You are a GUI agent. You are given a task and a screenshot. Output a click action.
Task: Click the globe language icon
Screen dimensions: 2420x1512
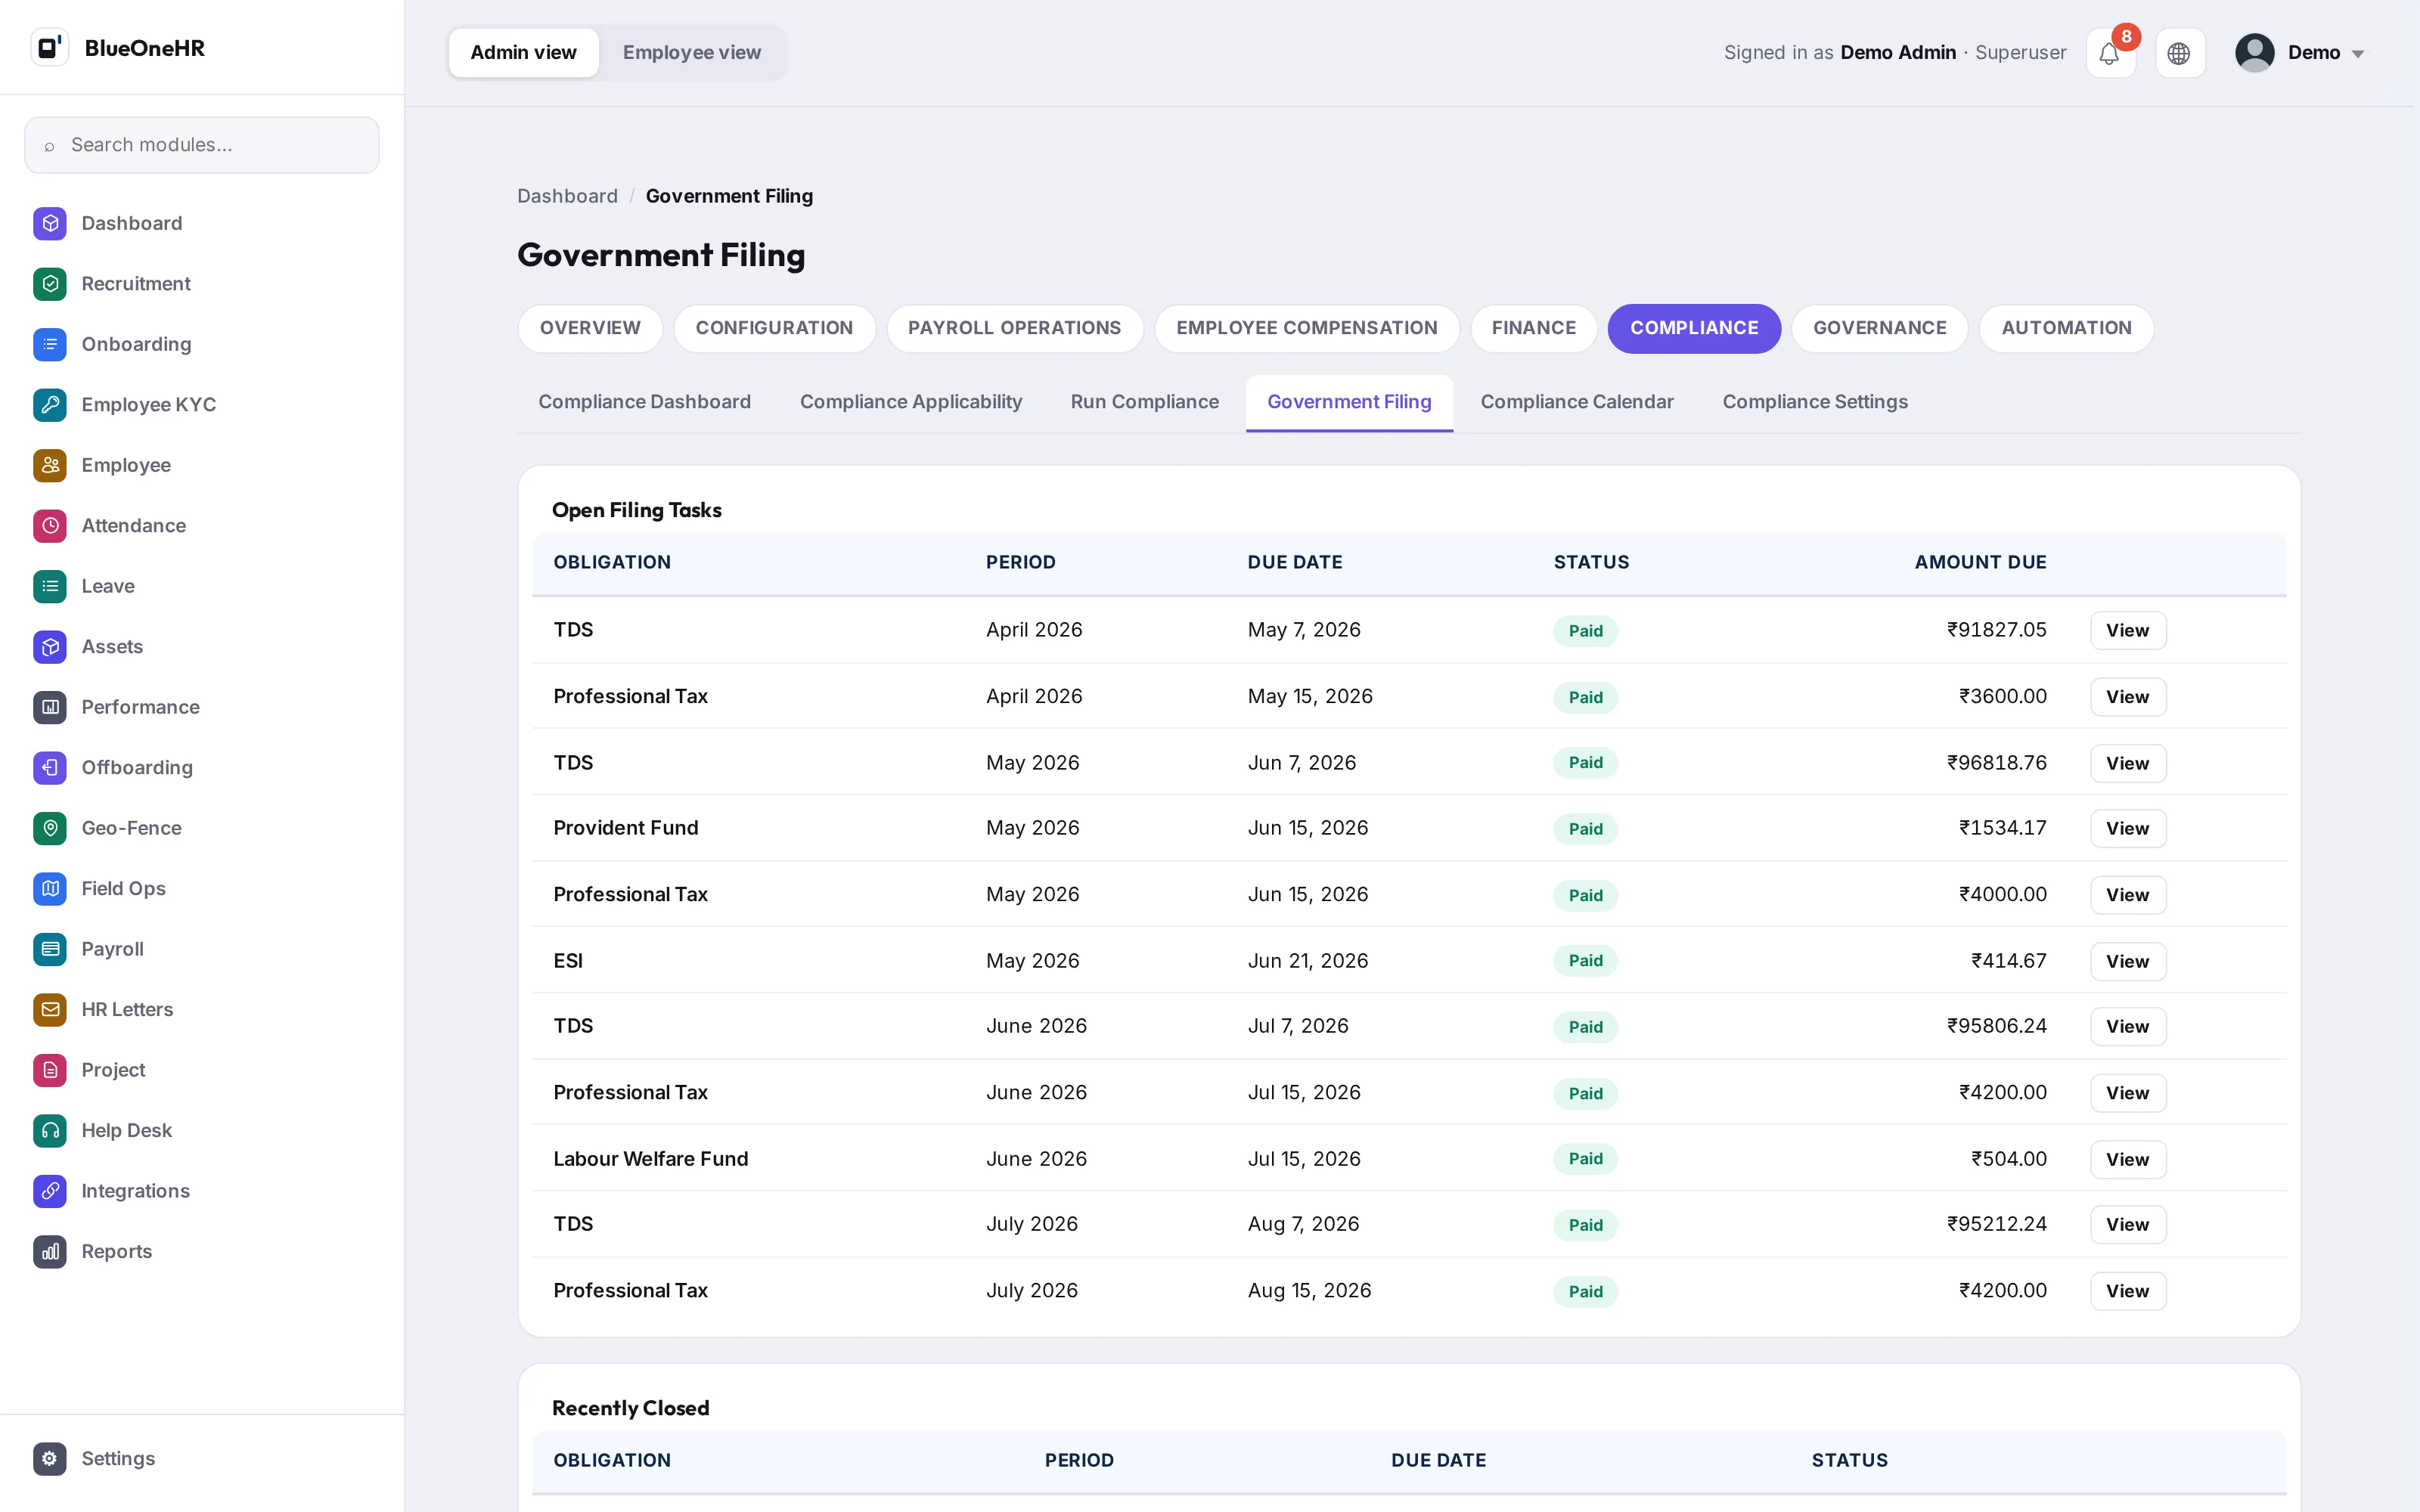pyautogui.click(x=2179, y=53)
